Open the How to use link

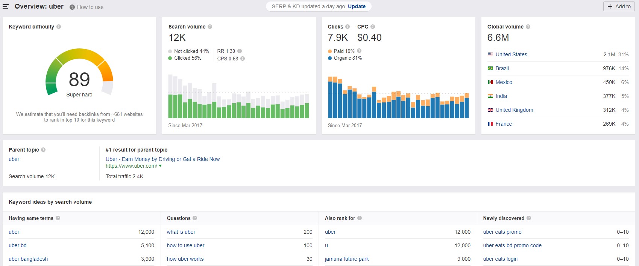(90, 7)
